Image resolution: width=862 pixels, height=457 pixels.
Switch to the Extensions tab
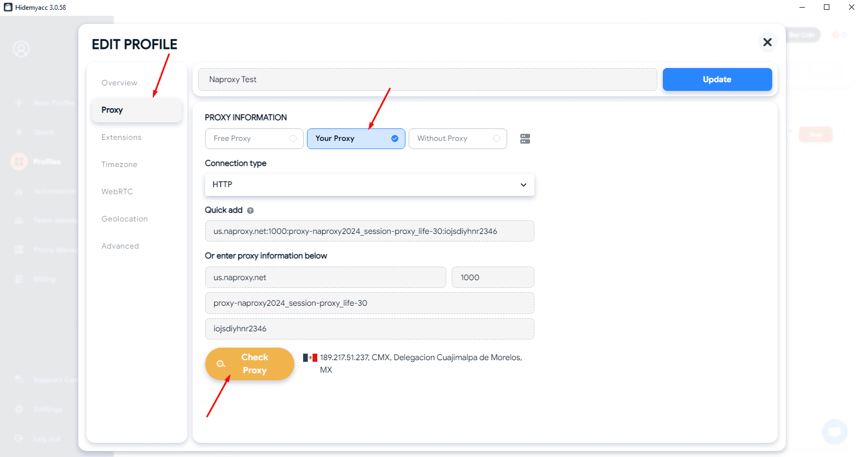click(x=121, y=137)
